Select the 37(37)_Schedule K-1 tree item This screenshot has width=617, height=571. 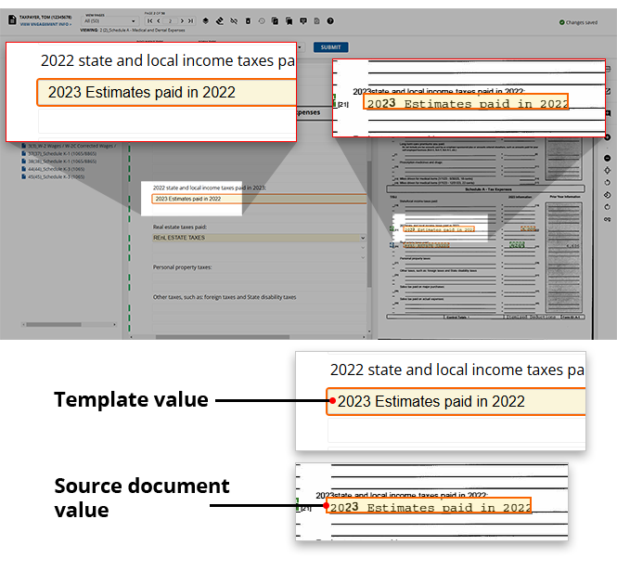[x=59, y=153]
